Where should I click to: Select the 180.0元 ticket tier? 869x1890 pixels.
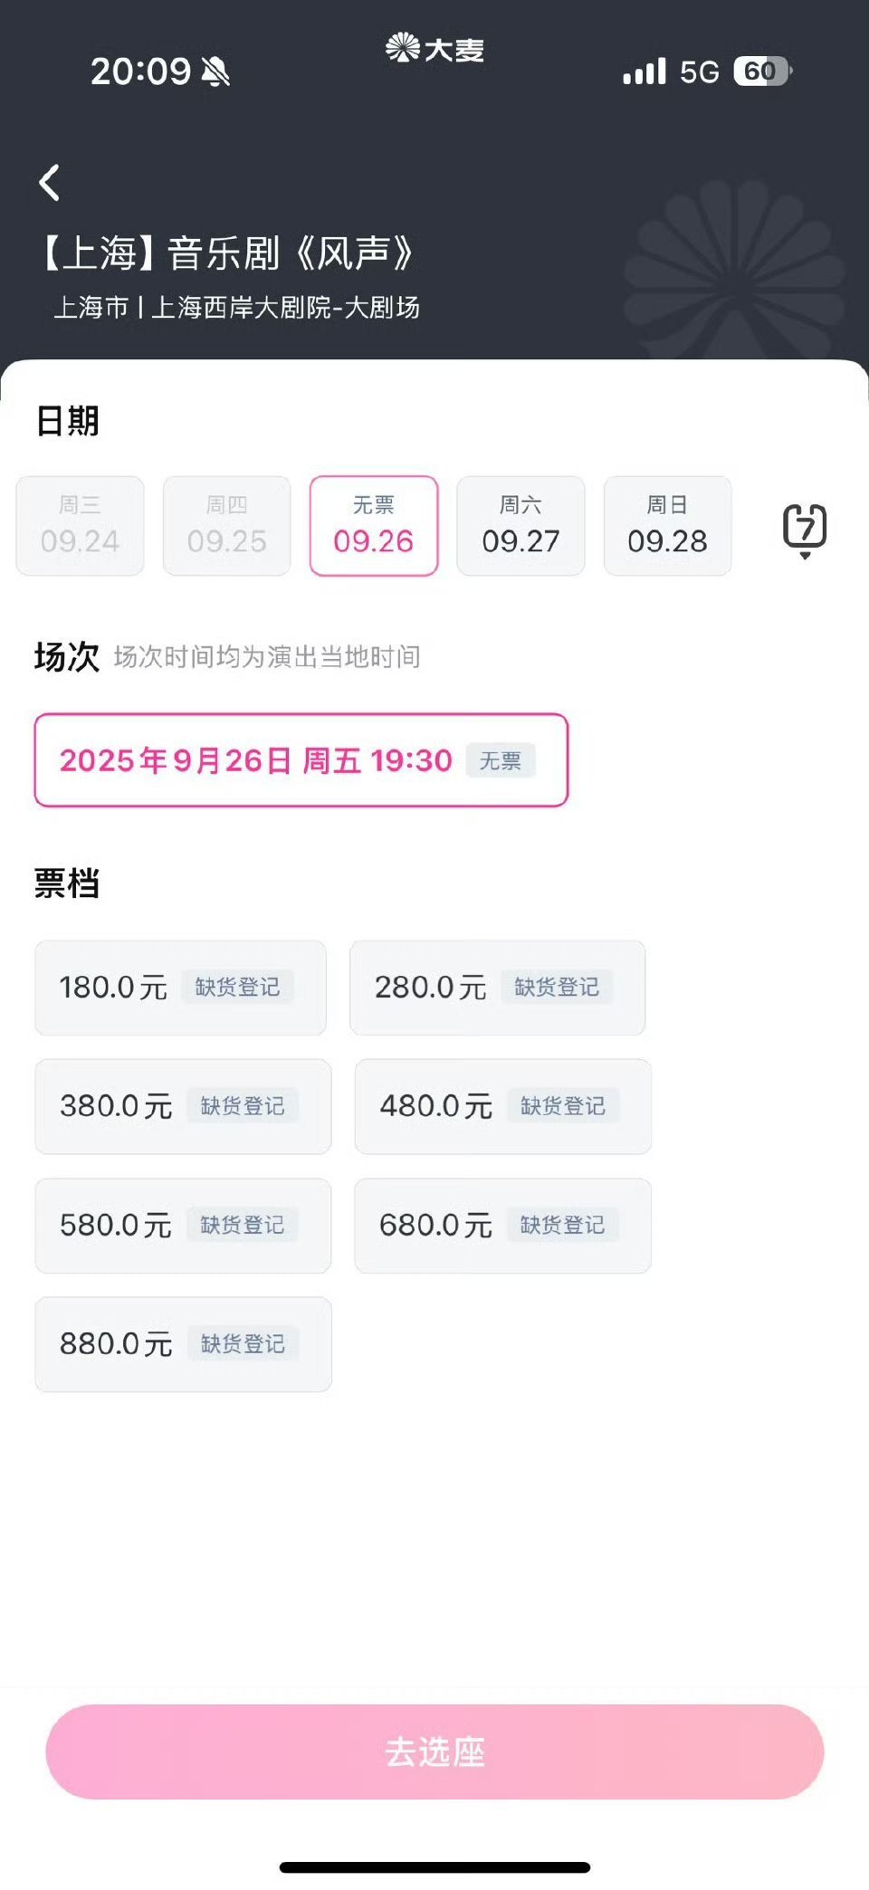(180, 988)
